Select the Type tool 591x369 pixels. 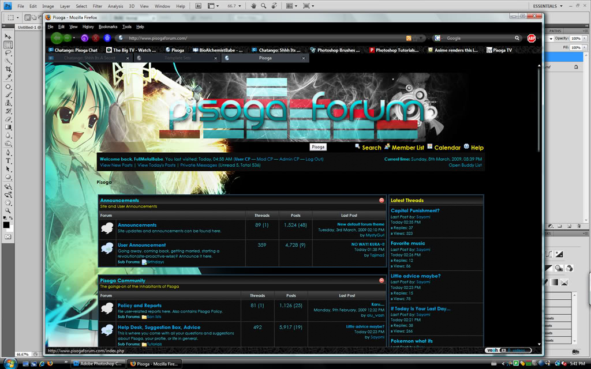click(8, 161)
